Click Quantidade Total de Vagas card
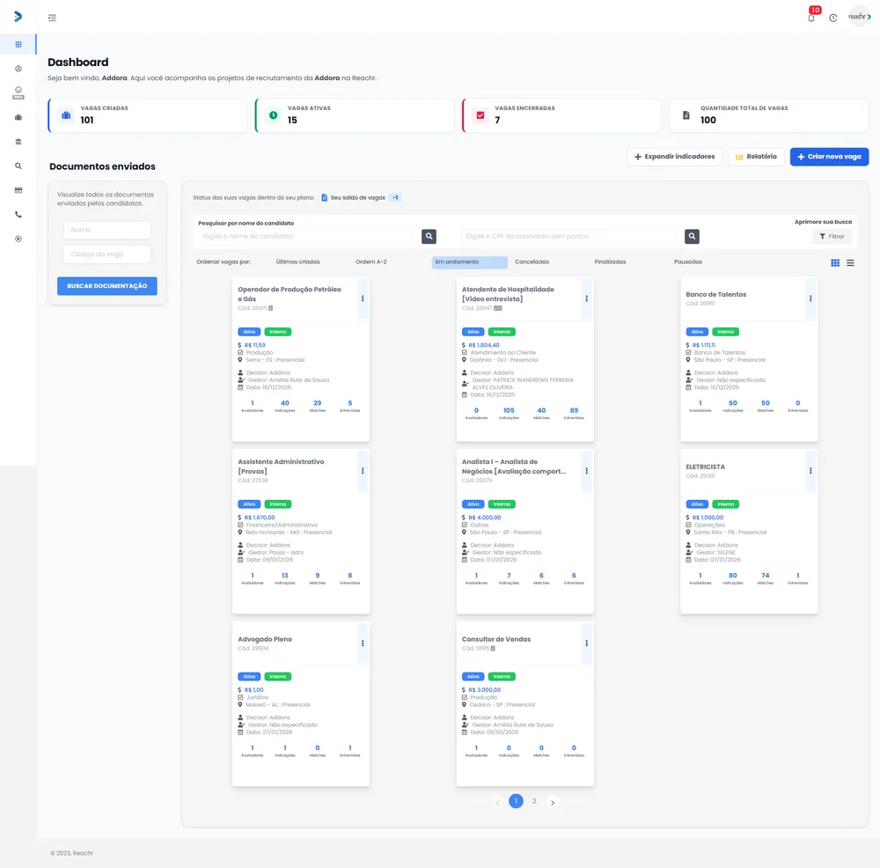Image resolution: width=880 pixels, height=868 pixels. [769, 115]
